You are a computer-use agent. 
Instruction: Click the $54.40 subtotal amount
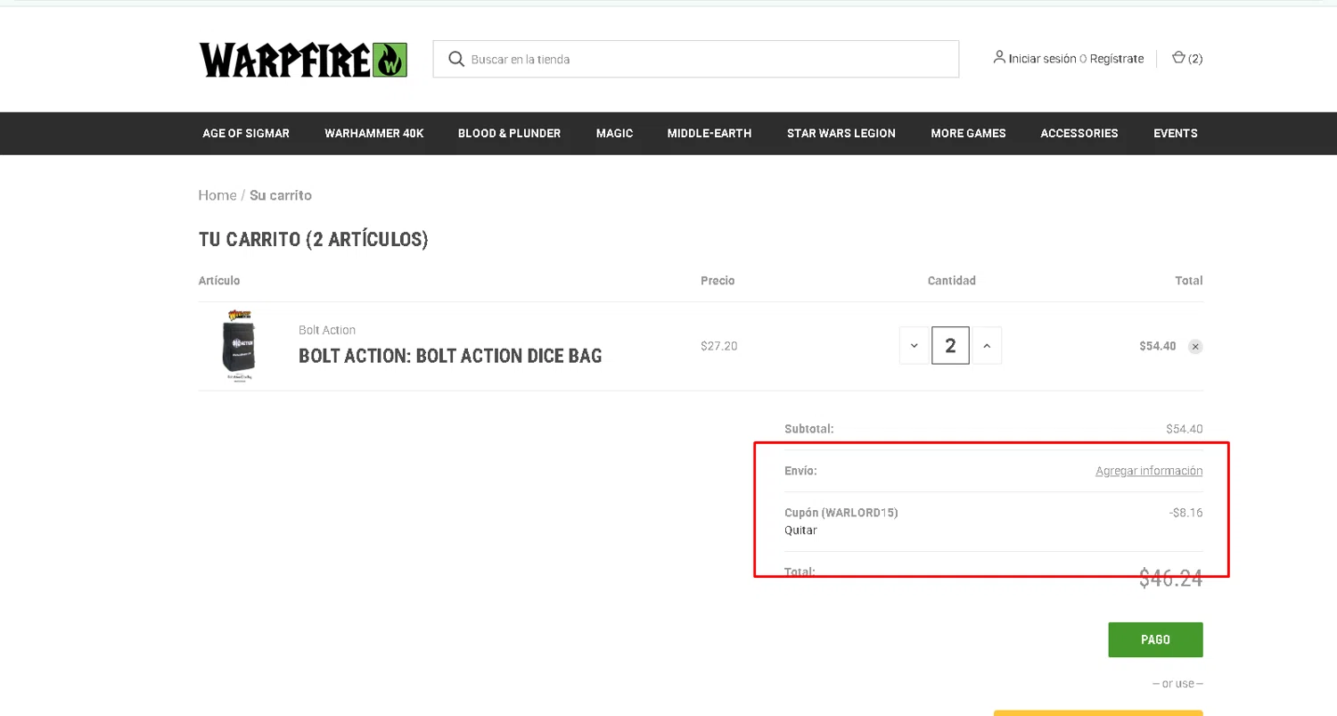(x=1185, y=429)
